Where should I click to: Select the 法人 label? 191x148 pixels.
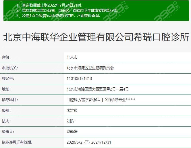click(6, 121)
